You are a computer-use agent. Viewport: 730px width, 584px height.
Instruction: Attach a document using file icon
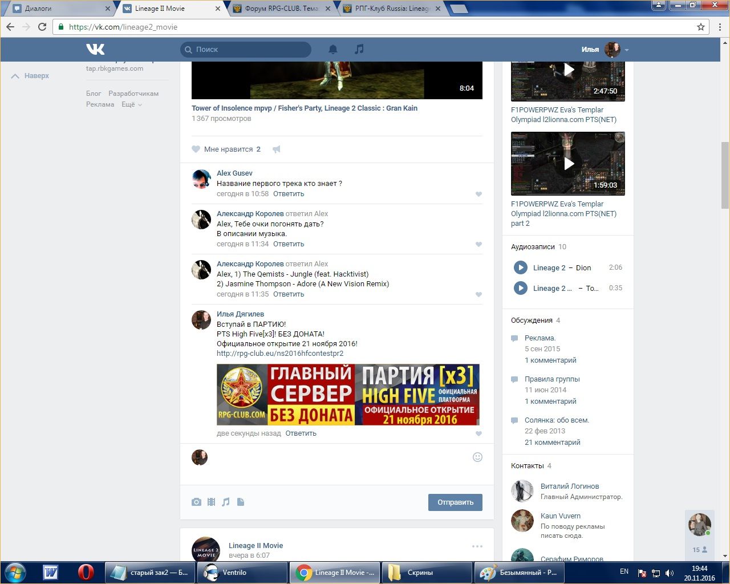(241, 502)
